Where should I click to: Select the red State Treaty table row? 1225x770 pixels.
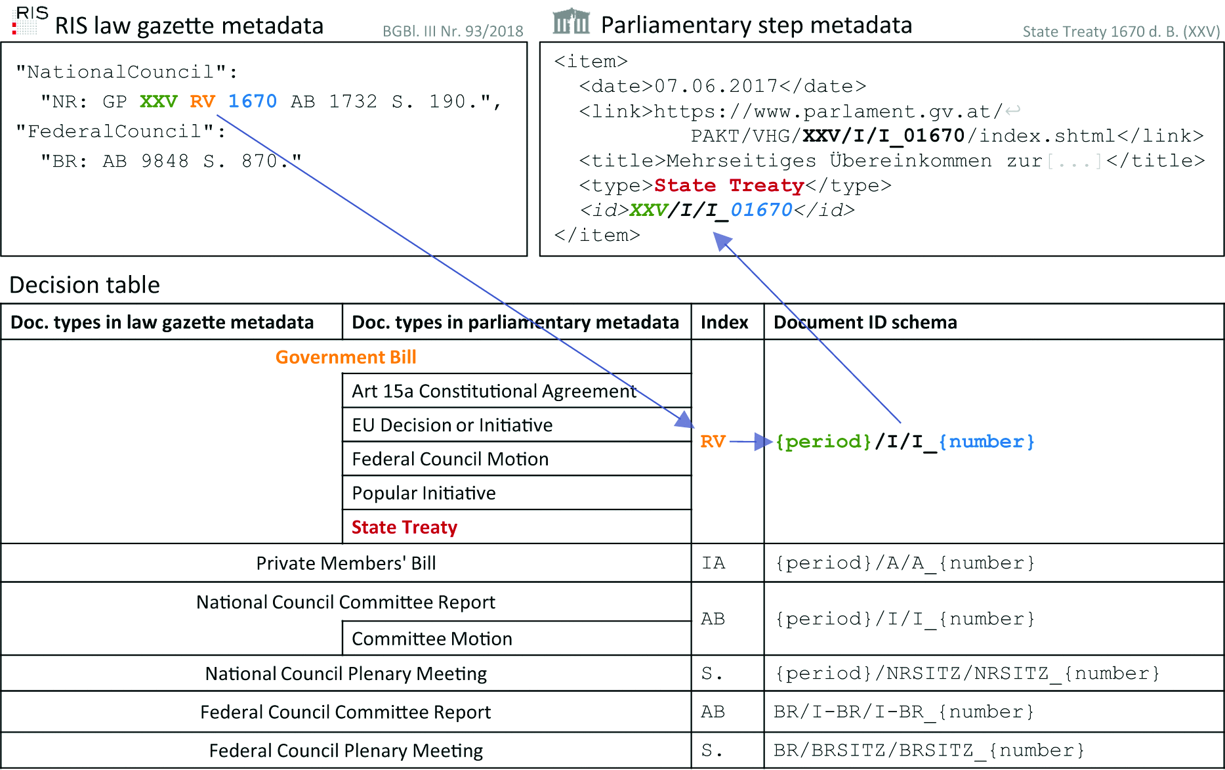pos(404,527)
